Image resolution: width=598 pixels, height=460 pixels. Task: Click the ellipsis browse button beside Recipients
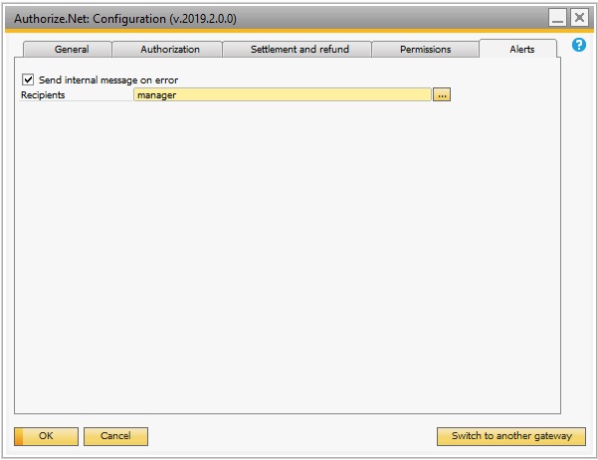pos(442,94)
